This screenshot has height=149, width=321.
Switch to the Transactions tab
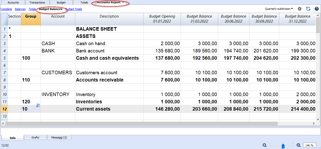click(37, 3)
